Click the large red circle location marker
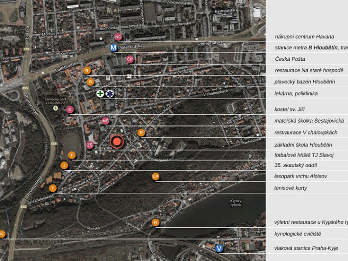The height and width of the screenshot is (261, 348). point(117,142)
